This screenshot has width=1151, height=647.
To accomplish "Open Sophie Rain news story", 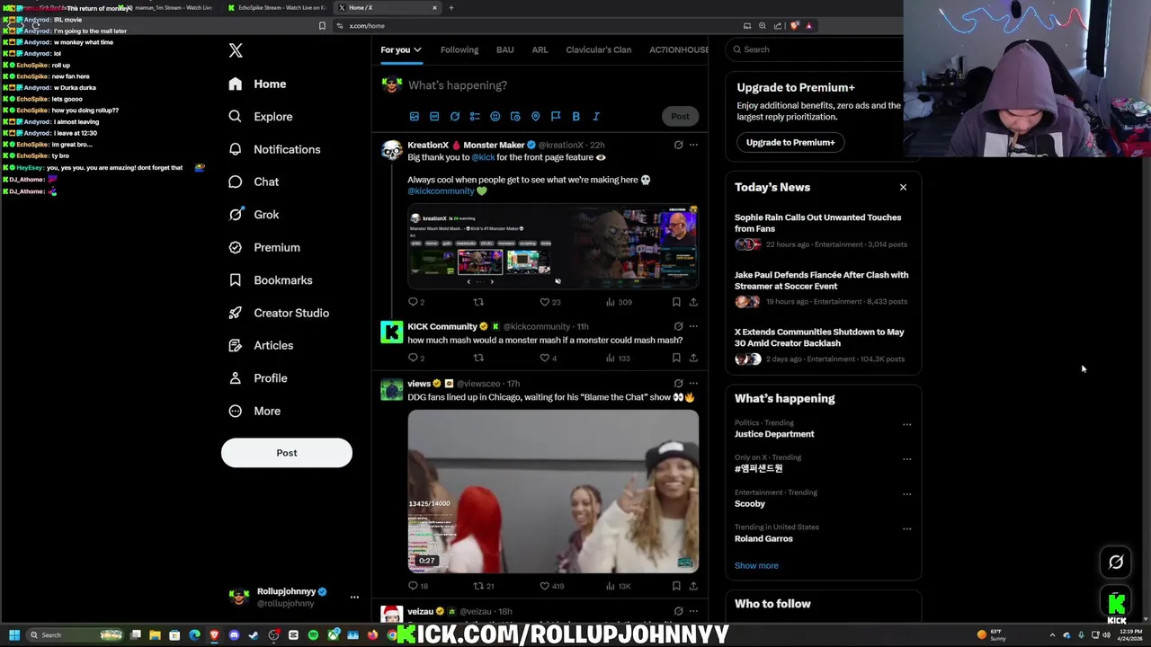I will click(x=823, y=231).
